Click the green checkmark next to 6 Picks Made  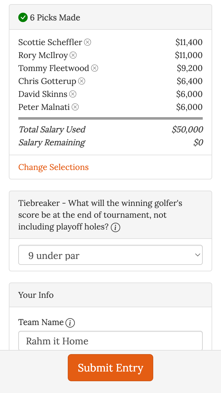[23, 18]
